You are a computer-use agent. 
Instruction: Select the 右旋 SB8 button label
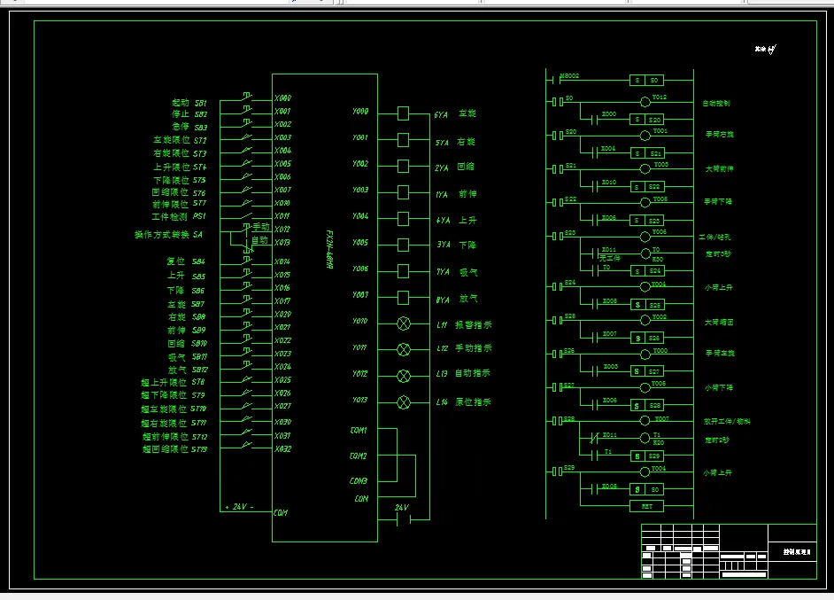click(x=187, y=316)
